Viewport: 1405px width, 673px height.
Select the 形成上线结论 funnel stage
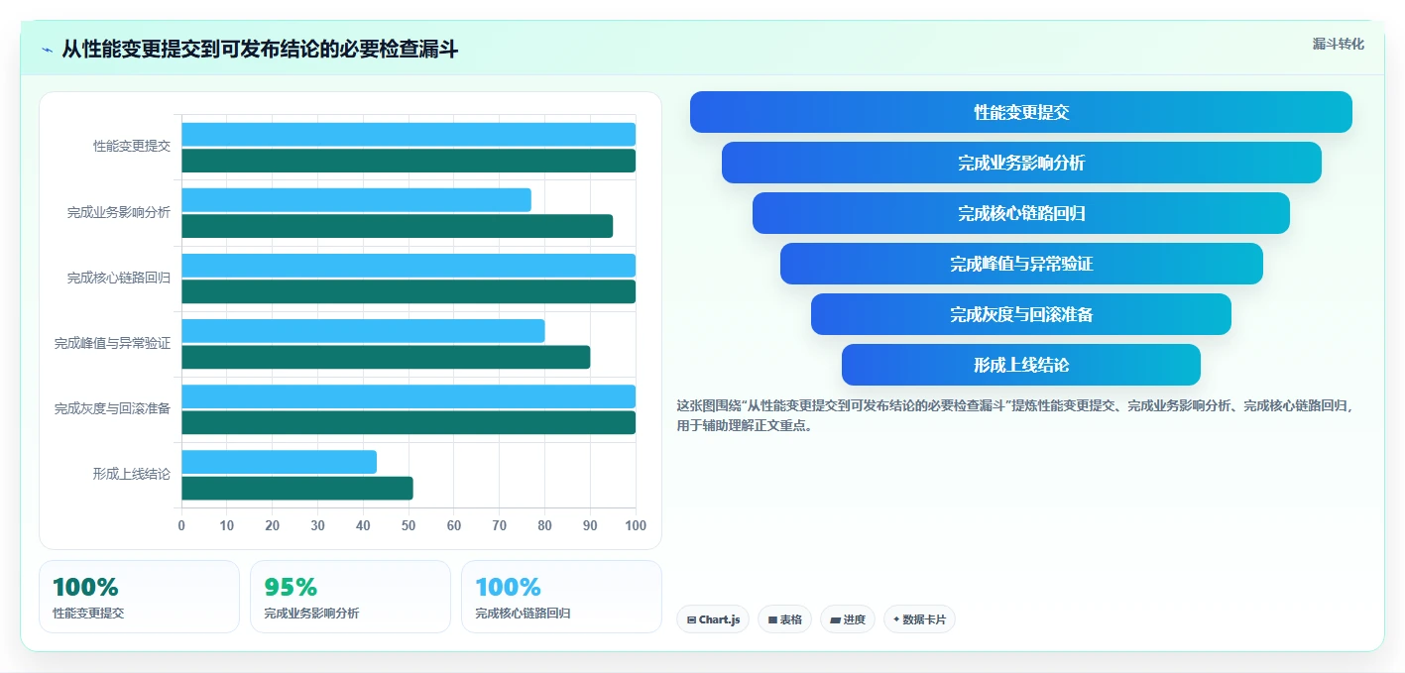1021,365
